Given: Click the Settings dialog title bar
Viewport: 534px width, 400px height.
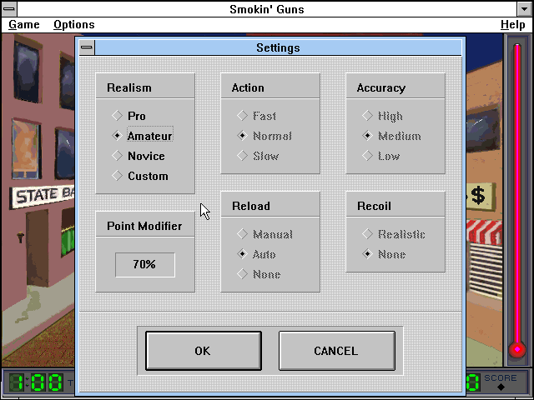Looking at the screenshot, I should point(278,47).
